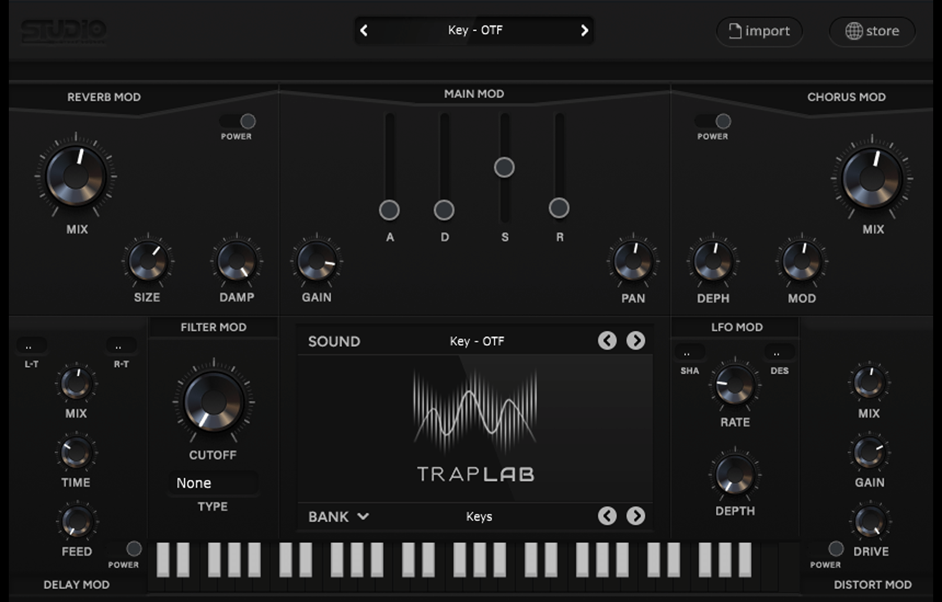
Task: Click the next-sound arrow beside Key - OTF
Action: point(636,340)
